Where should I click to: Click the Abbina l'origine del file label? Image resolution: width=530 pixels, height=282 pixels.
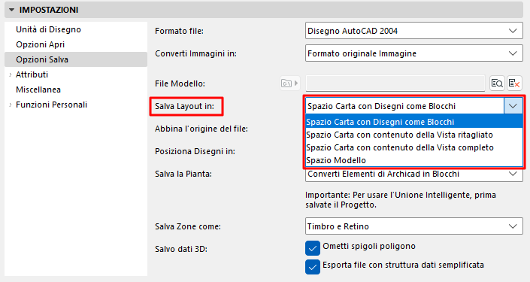201,129
